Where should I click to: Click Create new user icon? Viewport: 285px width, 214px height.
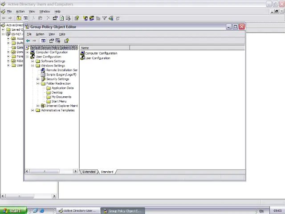tap(85, 18)
